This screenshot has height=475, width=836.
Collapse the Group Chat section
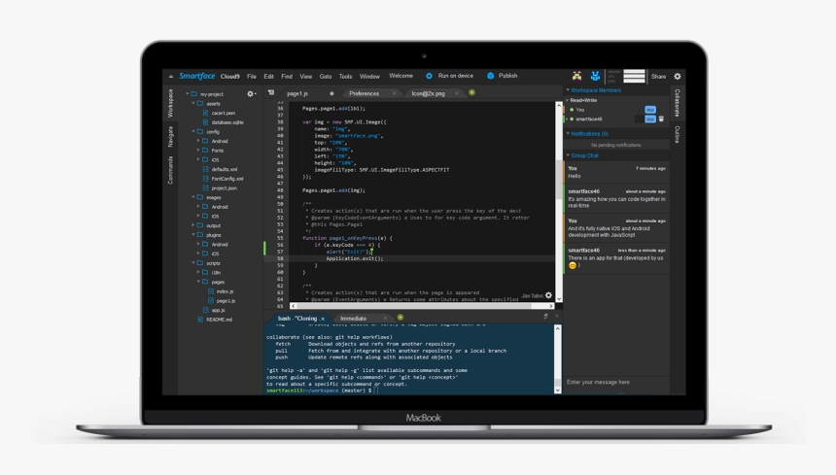[568, 155]
